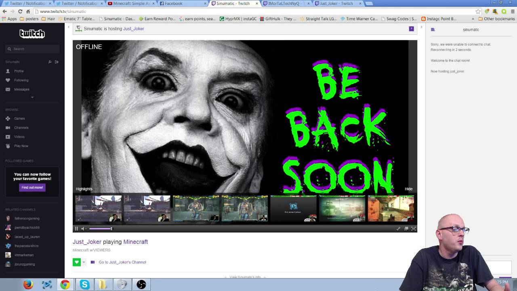Open player options wrench icon

coord(398,229)
